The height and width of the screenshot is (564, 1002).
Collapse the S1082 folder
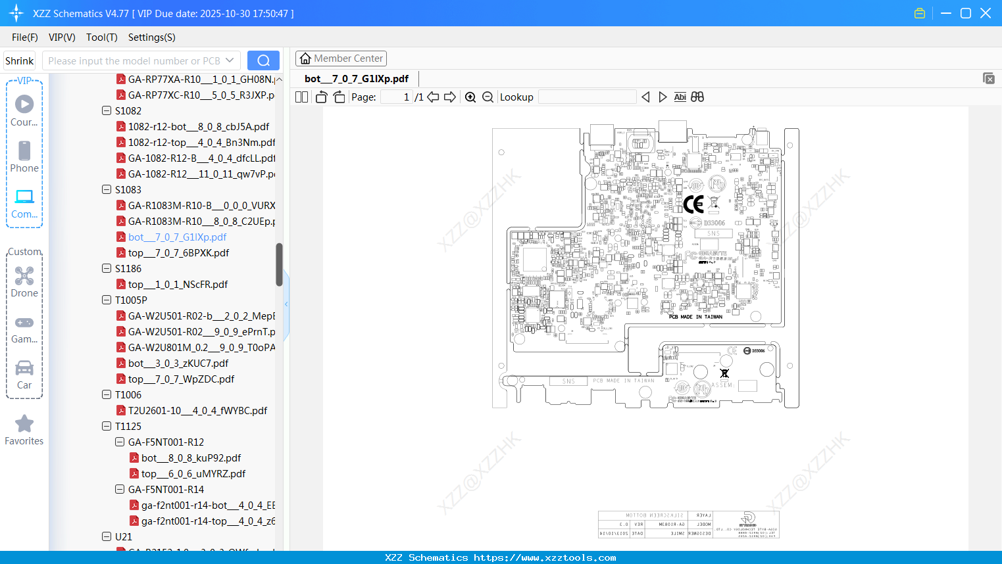point(107,110)
